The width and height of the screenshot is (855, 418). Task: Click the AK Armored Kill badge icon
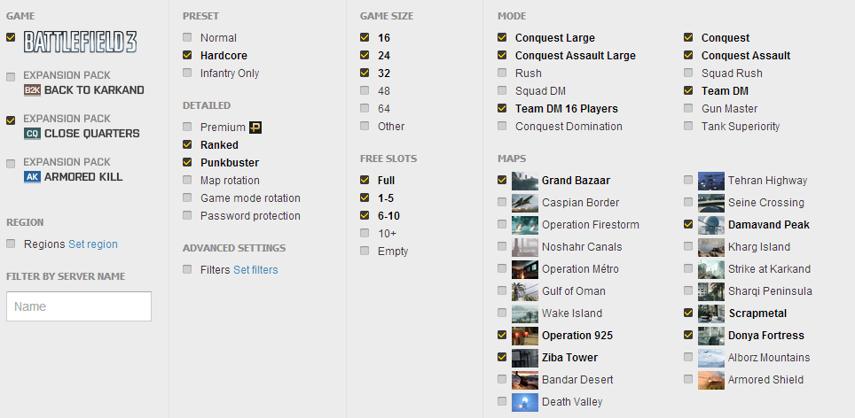pos(33,177)
